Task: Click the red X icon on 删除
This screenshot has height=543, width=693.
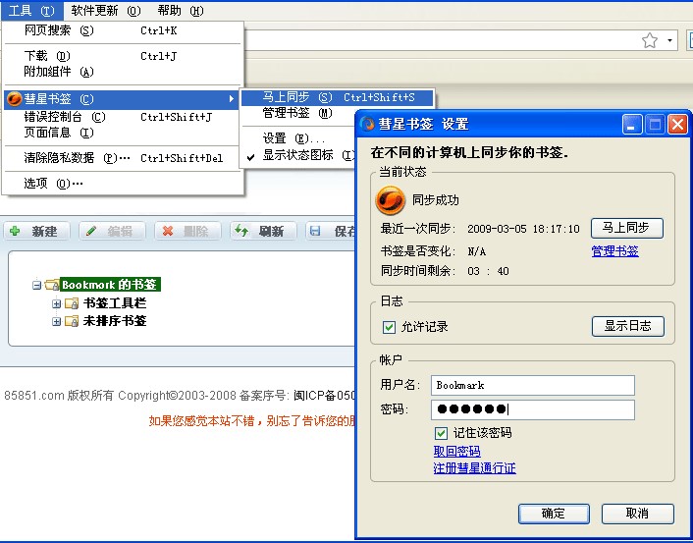Action: tap(167, 231)
